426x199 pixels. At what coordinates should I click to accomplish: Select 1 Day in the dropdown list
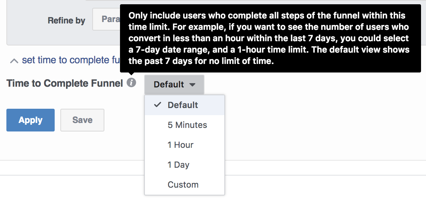click(185, 165)
